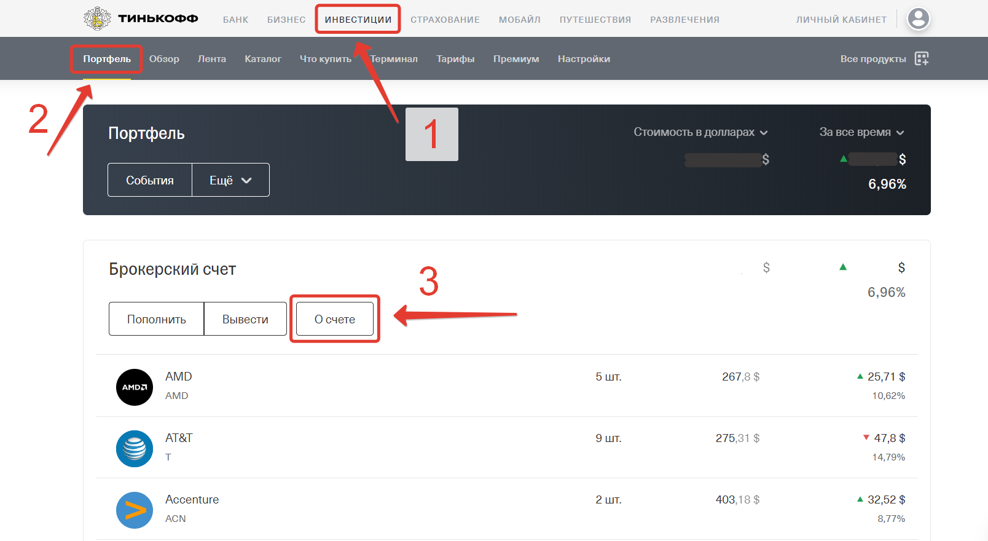
Task: Open the AT&T stock row name
Action: point(179,438)
